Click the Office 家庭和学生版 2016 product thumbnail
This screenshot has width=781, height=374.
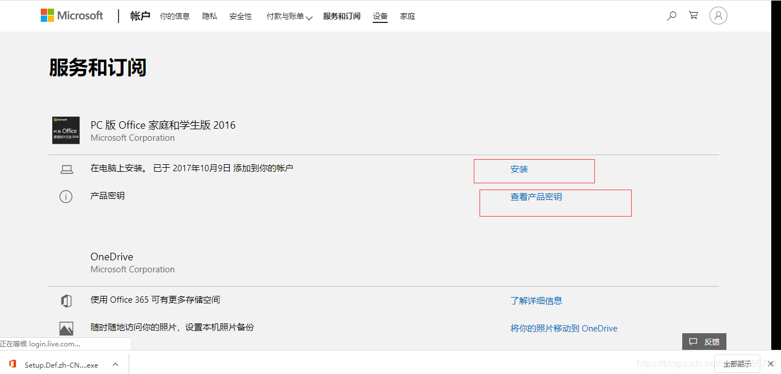(65, 130)
